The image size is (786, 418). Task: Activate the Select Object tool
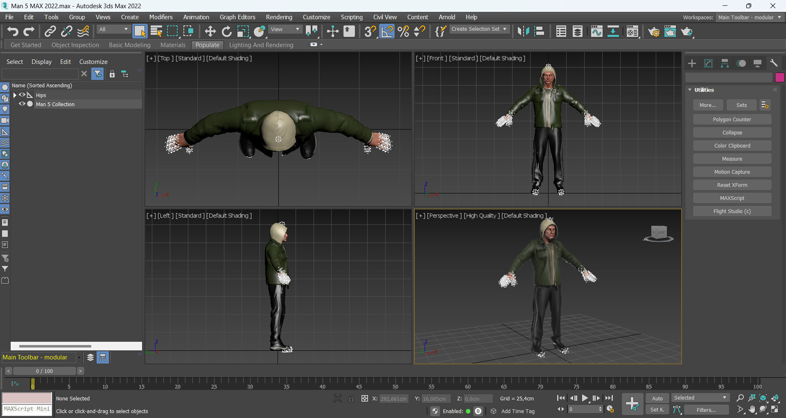pos(140,32)
